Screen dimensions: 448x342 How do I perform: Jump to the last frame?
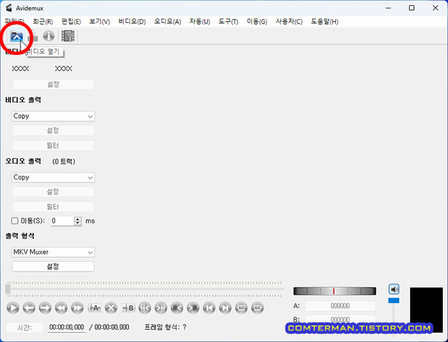coord(225,308)
